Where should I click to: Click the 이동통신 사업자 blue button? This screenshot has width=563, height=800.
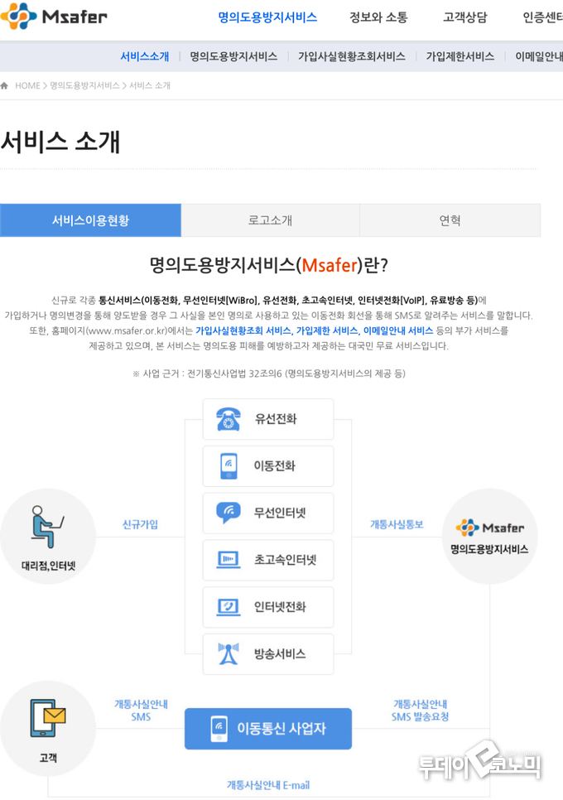(268, 729)
